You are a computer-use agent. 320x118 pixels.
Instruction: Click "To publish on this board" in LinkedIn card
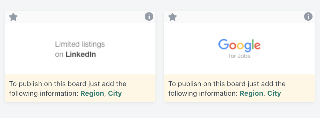click(48, 84)
